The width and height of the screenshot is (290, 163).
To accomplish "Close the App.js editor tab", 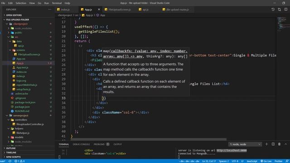I will (x=99, y=10).
